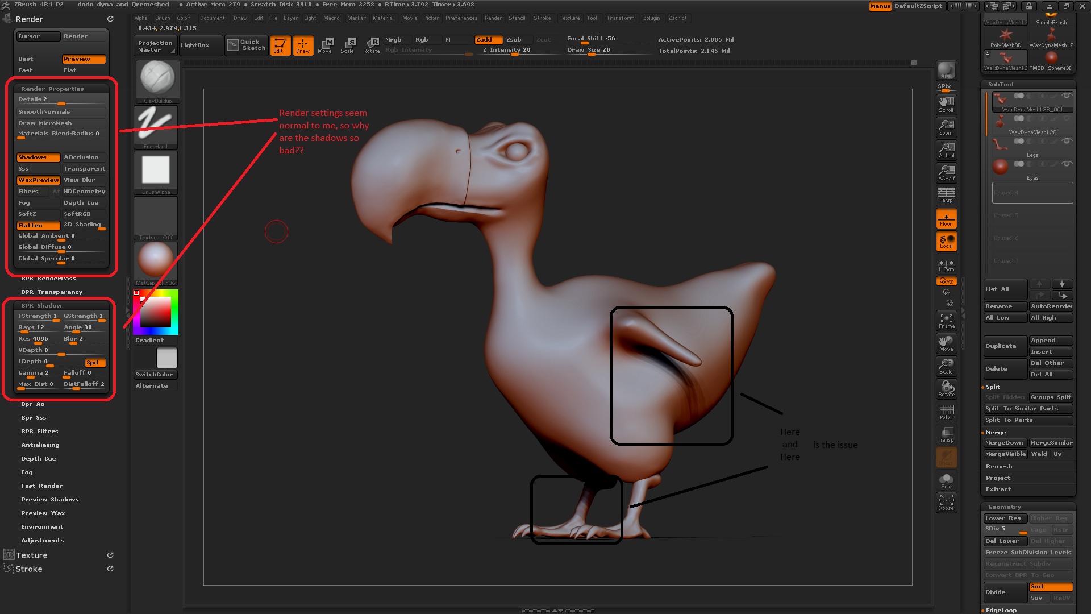Open the Zplugin menu
The width and height of the screenshot is (1091, 614).
pyautogui.click(x=651, y=18)
